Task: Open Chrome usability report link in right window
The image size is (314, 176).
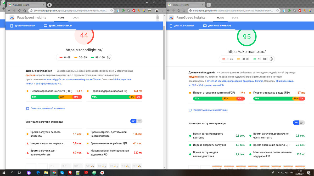Action: [x=235, y=81]
